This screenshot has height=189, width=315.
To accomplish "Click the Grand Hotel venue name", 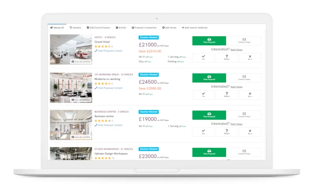I will (102, 42).
